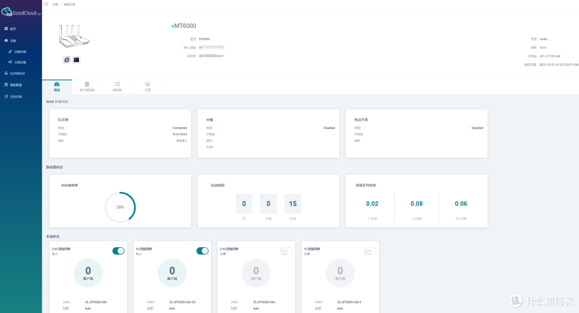Image resolution: width=579 pixels, height=313 pixels.
Task: Click the GoodCloud cloud logo
Action: pos(6,12)
